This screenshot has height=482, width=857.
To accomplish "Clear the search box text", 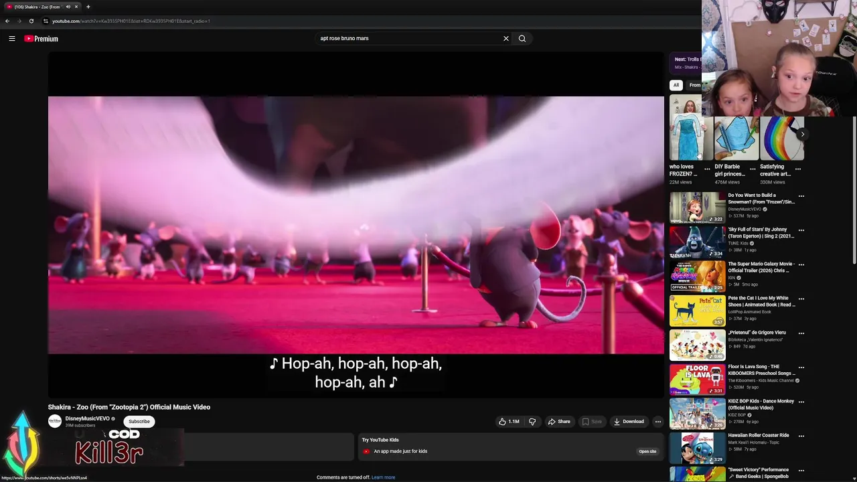I will [x=506, y=39].
